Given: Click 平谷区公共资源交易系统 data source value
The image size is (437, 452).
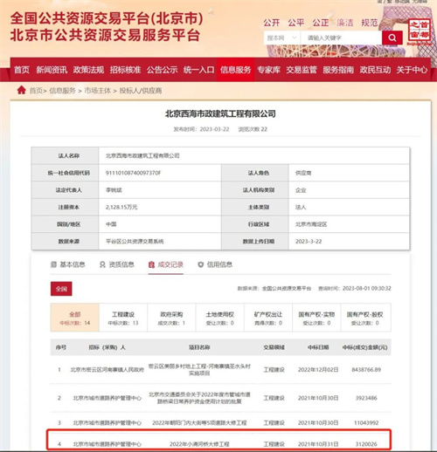Looking at the screenshot, I should [135, 242].
